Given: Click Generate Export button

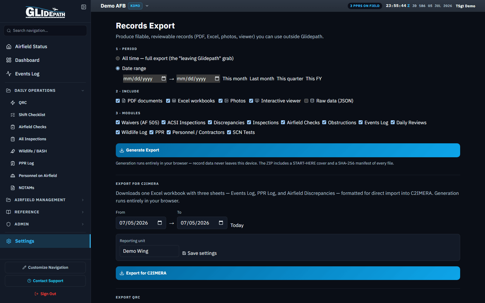Looking at the screenshot, I should (x=288, y=150).
